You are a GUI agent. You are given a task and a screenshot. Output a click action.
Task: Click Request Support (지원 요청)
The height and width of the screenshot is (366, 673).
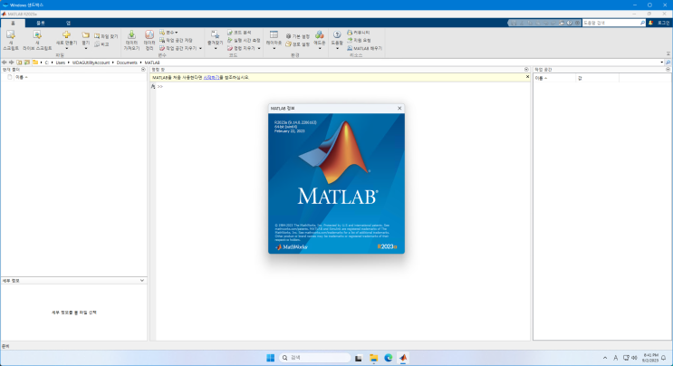coord(359,41)
